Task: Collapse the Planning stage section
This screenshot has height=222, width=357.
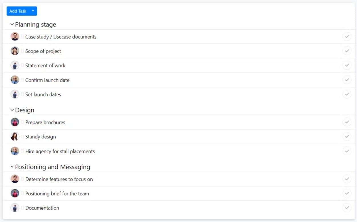Action: coord(12,25)
